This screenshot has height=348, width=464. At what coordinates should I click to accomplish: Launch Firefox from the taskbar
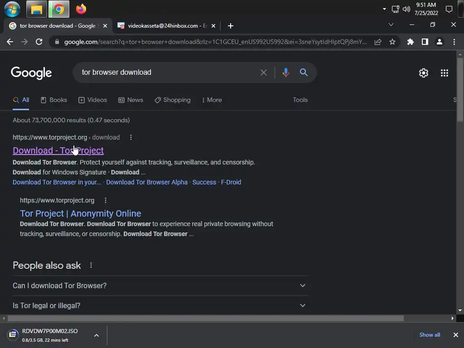(x=81, y=9)
